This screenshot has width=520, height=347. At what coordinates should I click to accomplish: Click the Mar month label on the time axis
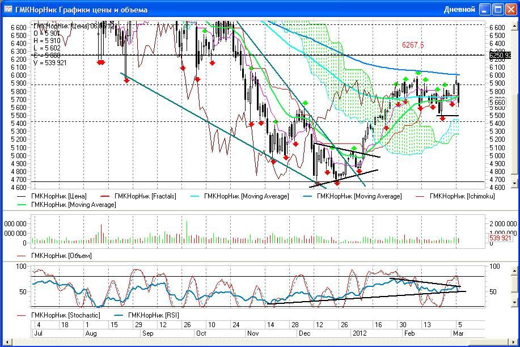point(458,333)
